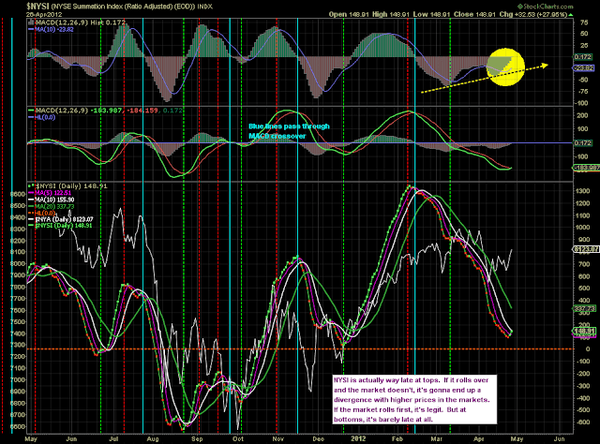Select the MA(10) 155.90 legend entry
The image size is (600, 444).
point(52,200)
